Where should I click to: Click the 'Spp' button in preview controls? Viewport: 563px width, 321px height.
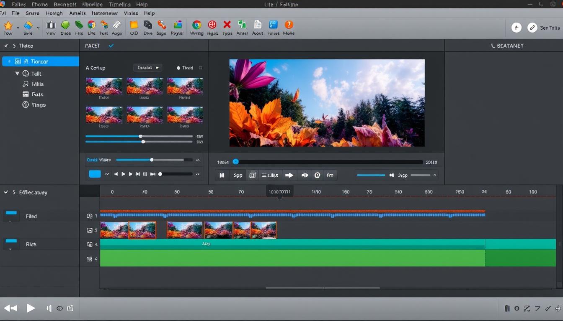[x=238, y=175]
